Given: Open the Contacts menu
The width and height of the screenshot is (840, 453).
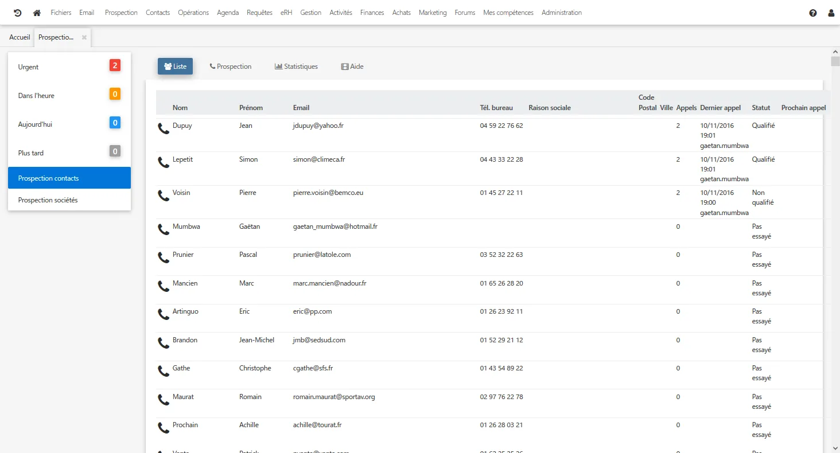Looking at the screenshot, I should (158, 13).
